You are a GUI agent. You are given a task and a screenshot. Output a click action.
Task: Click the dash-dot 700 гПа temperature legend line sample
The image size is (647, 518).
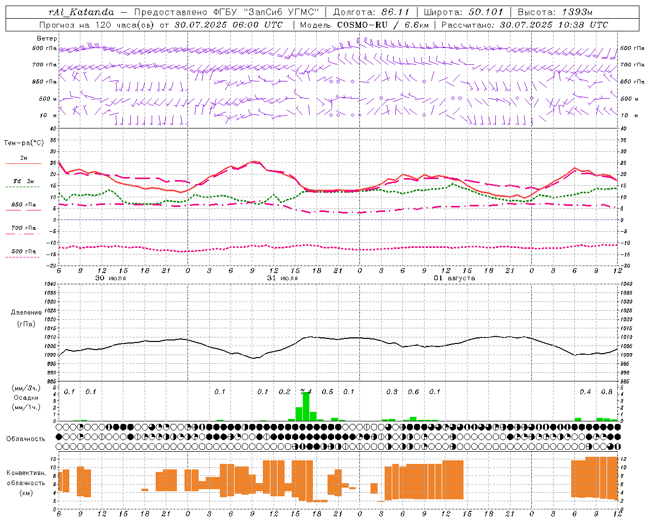tap(22, 234)
